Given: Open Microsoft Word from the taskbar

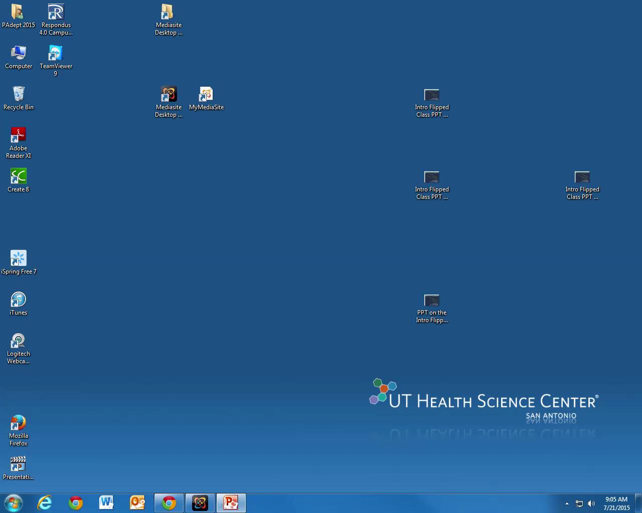Looking at the screenshot, I should (106, 503).
